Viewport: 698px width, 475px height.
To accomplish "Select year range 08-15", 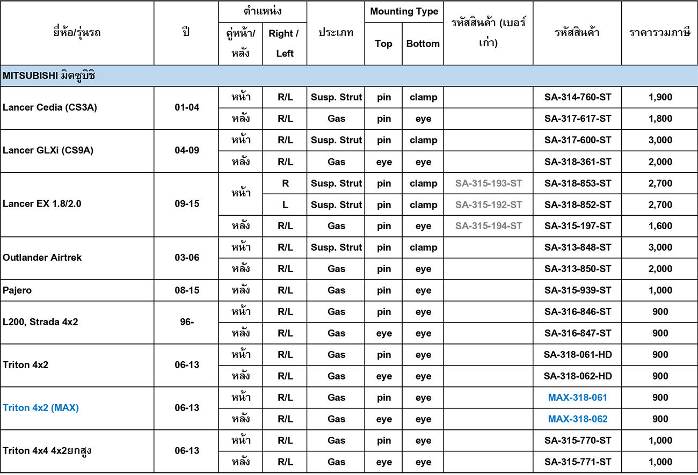I will click(x=186, y=290).
